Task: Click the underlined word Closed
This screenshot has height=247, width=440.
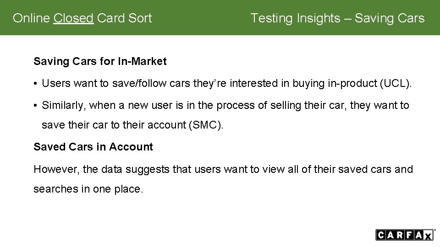Action: click(x=73, y=18)
